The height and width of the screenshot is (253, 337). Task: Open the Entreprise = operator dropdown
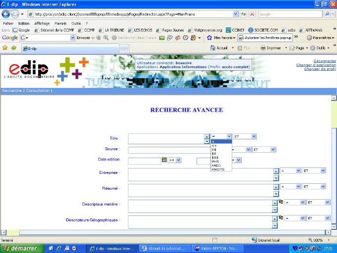290,170
